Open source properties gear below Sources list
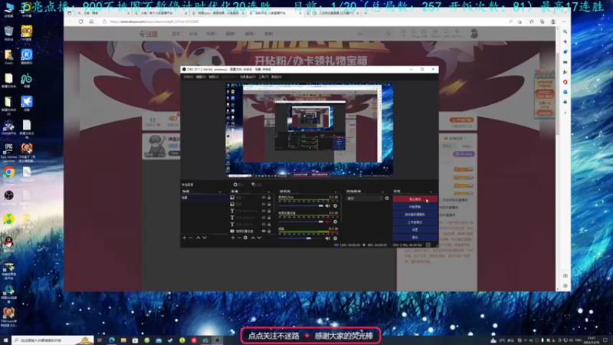 point(245,238)
